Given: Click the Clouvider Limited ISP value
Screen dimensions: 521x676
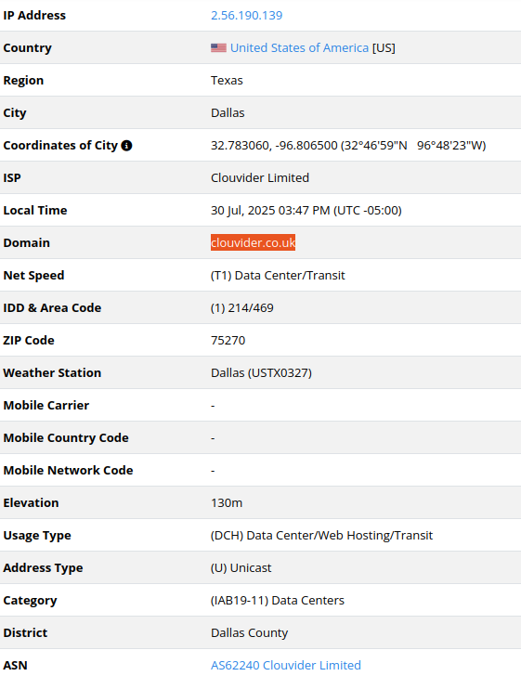Looking at the screenshot, I should [260, 178].
